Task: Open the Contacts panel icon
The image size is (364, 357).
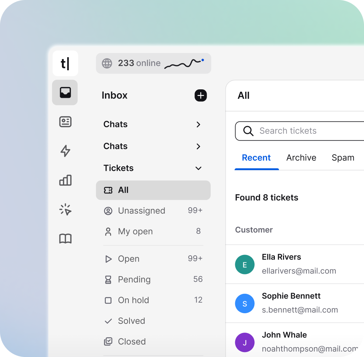Action: click(65, 121)
